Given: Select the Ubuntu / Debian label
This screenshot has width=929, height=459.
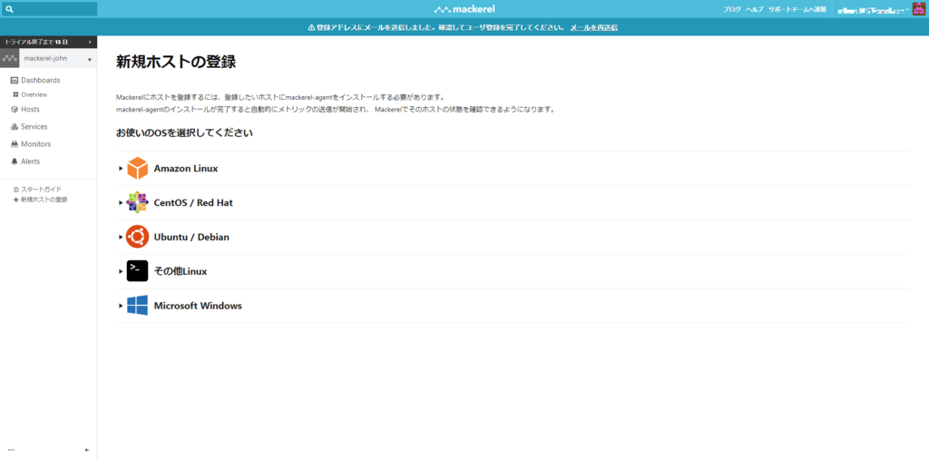Looking at the screenshot, I should (191, 237).
